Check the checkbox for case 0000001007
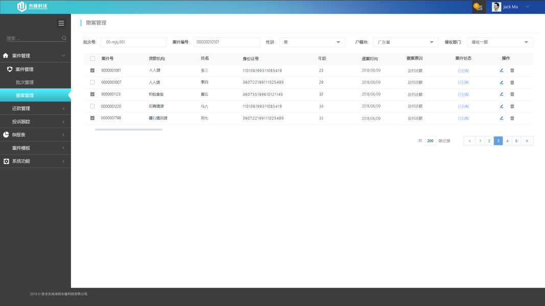The width and height of the screenshot is (545, 306). point(92,83)
